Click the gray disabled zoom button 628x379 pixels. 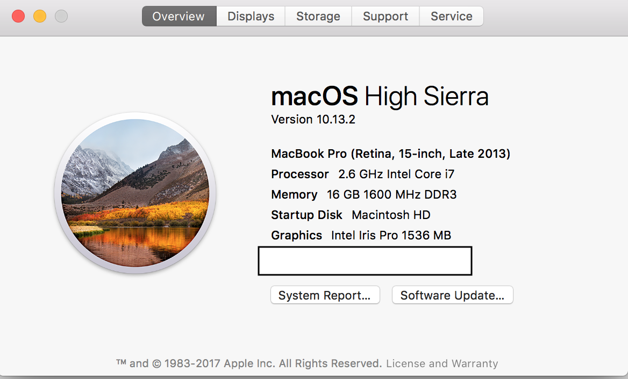[x=61, y=16]
